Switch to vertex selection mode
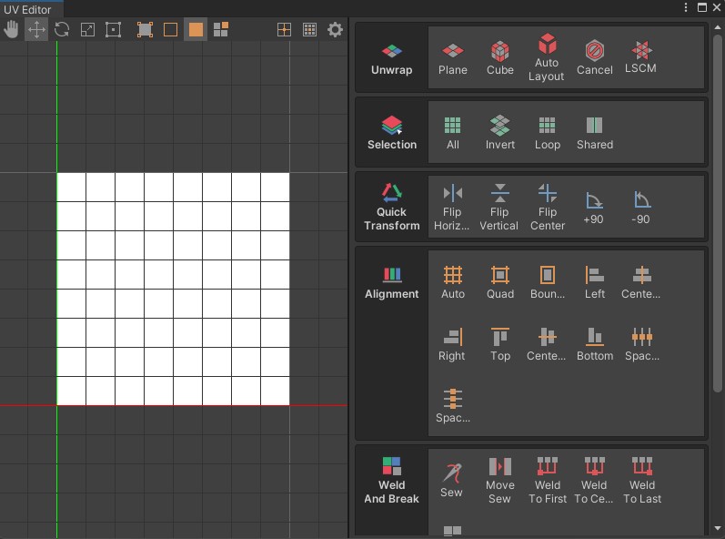This screenshot has height=539, width=725. [x=145, y=30]
